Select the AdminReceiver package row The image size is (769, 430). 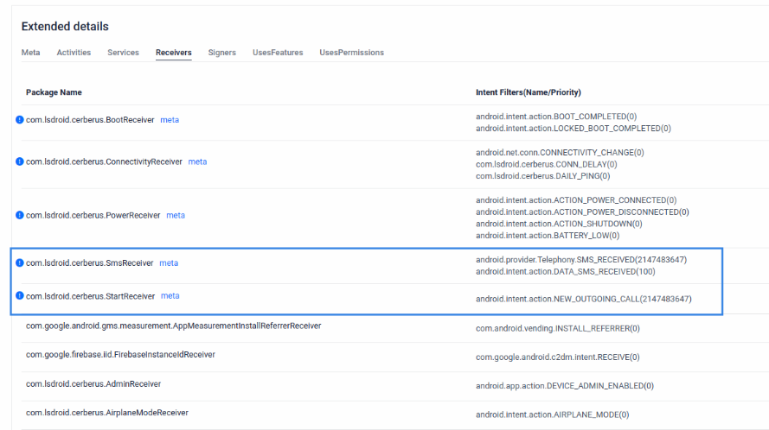tap(389, 386)
